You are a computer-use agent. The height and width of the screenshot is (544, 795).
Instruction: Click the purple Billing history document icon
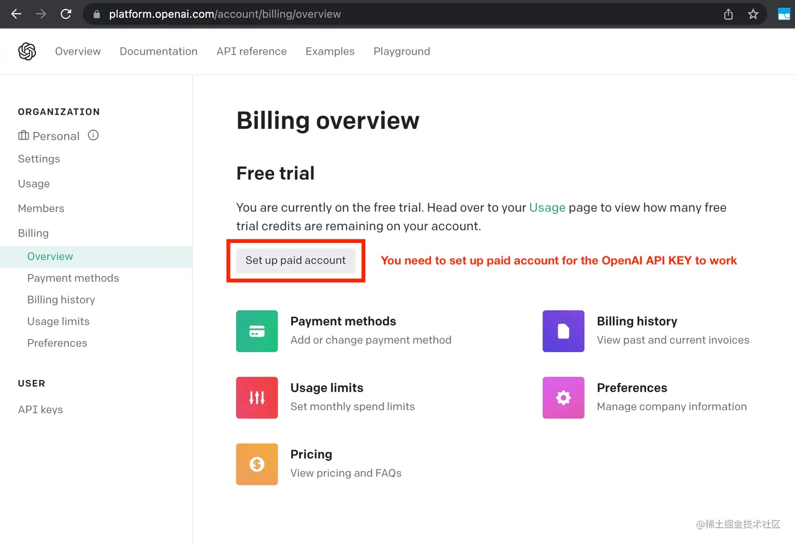[x=563, y=331]
